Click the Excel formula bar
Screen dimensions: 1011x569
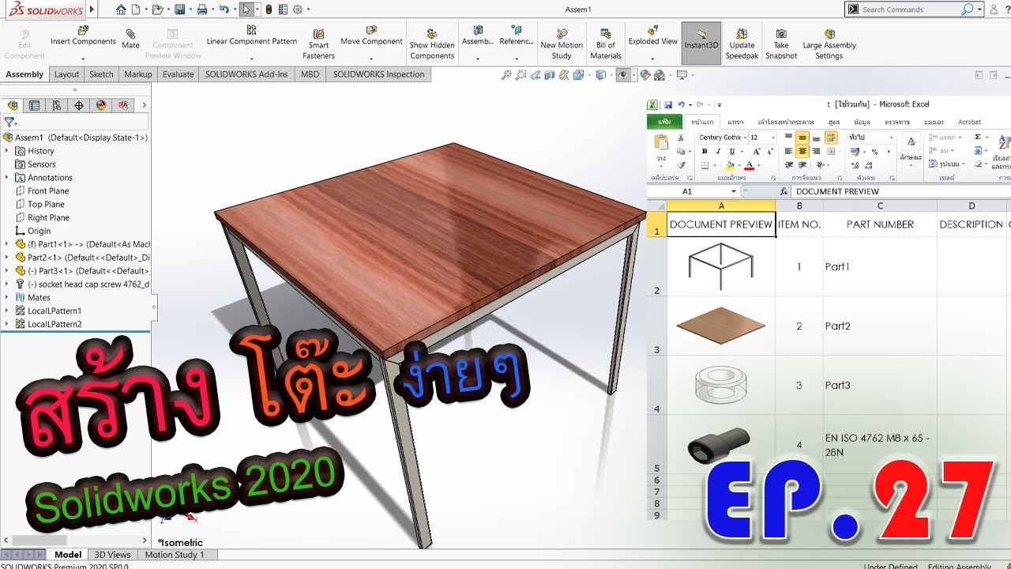900,191
